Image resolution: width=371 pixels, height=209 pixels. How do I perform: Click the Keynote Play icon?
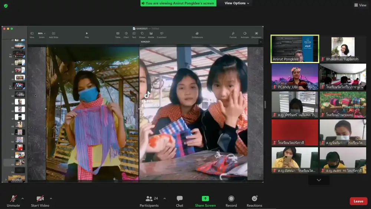click(x=87, y=33)
